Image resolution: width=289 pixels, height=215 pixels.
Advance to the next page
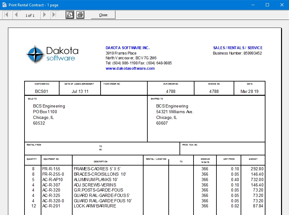click(44, 15)
